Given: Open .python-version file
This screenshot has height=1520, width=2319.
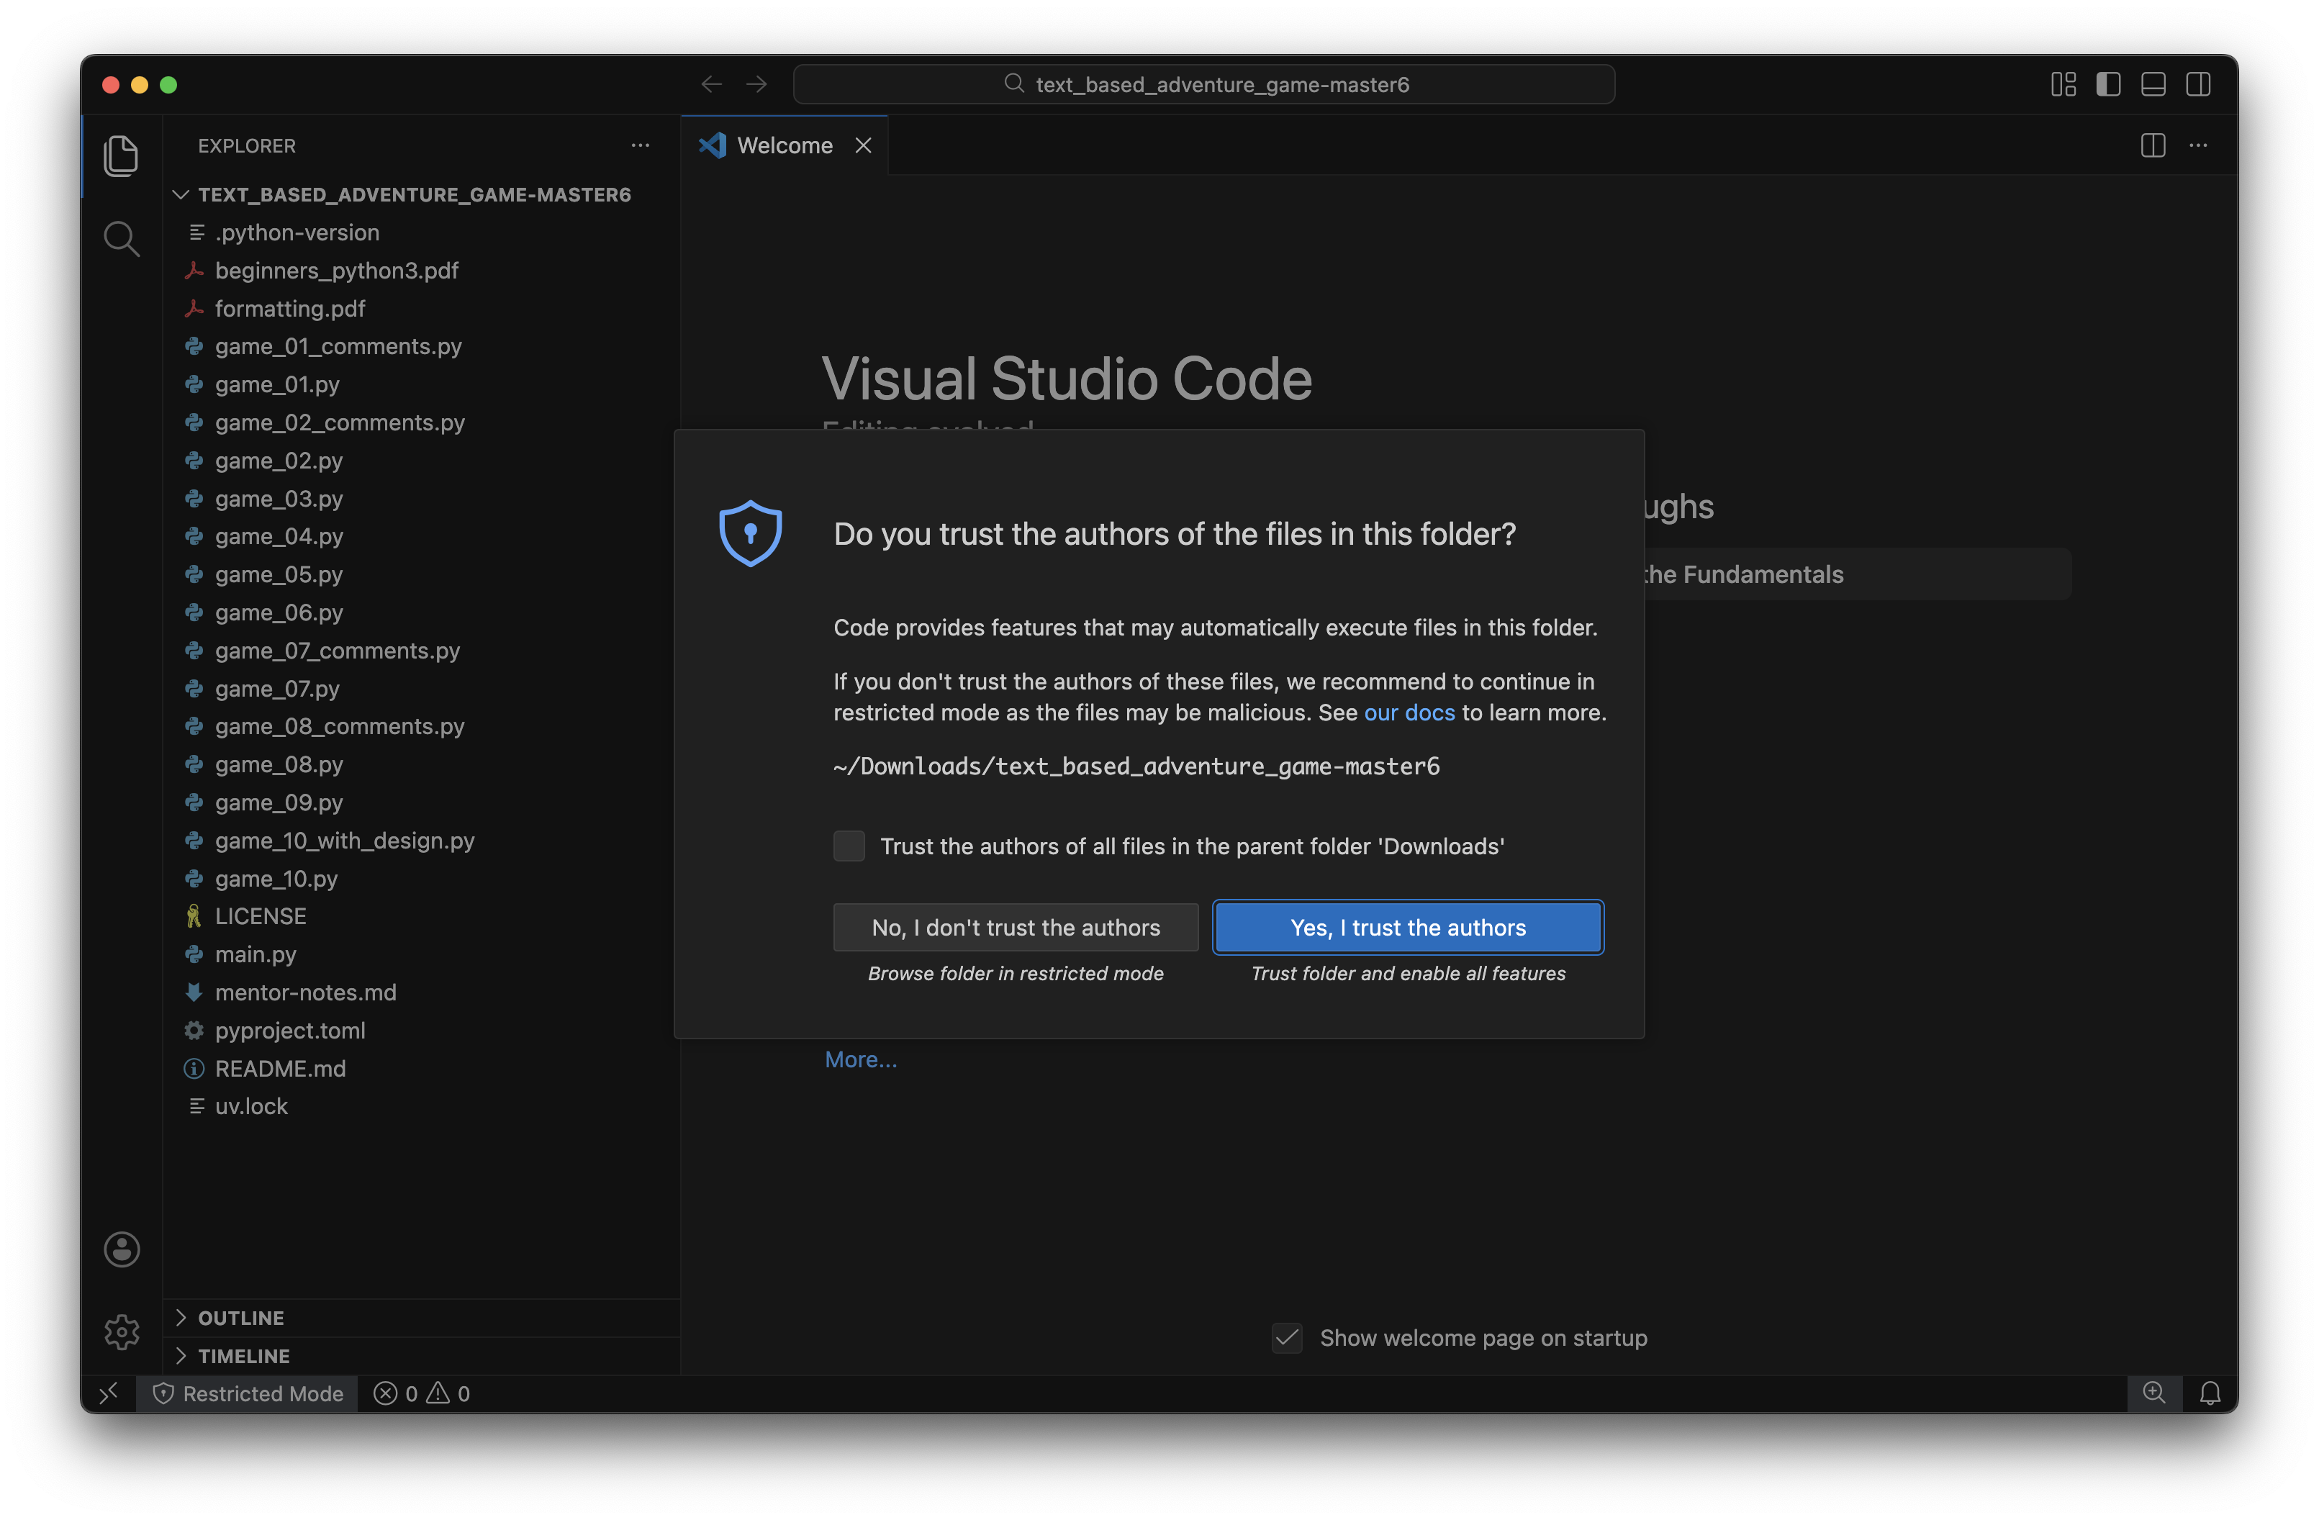Looking at the screenshot, I should (x=421, y=233).
